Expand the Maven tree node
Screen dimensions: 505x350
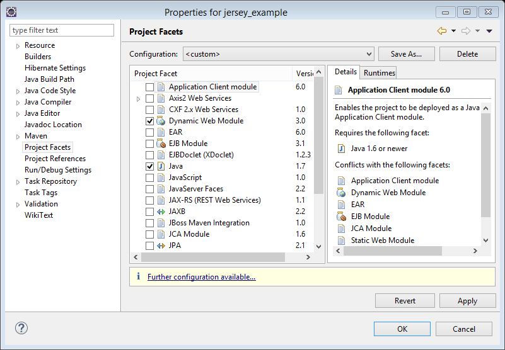point(18,137)
